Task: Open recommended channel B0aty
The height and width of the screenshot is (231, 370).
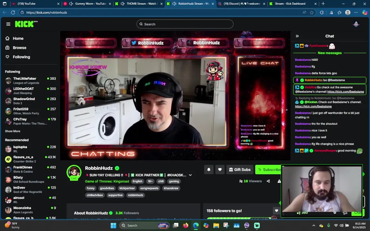Action: [31, 179]
